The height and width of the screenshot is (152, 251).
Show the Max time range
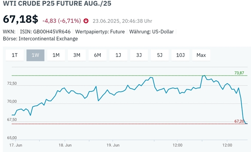point(201,55)
